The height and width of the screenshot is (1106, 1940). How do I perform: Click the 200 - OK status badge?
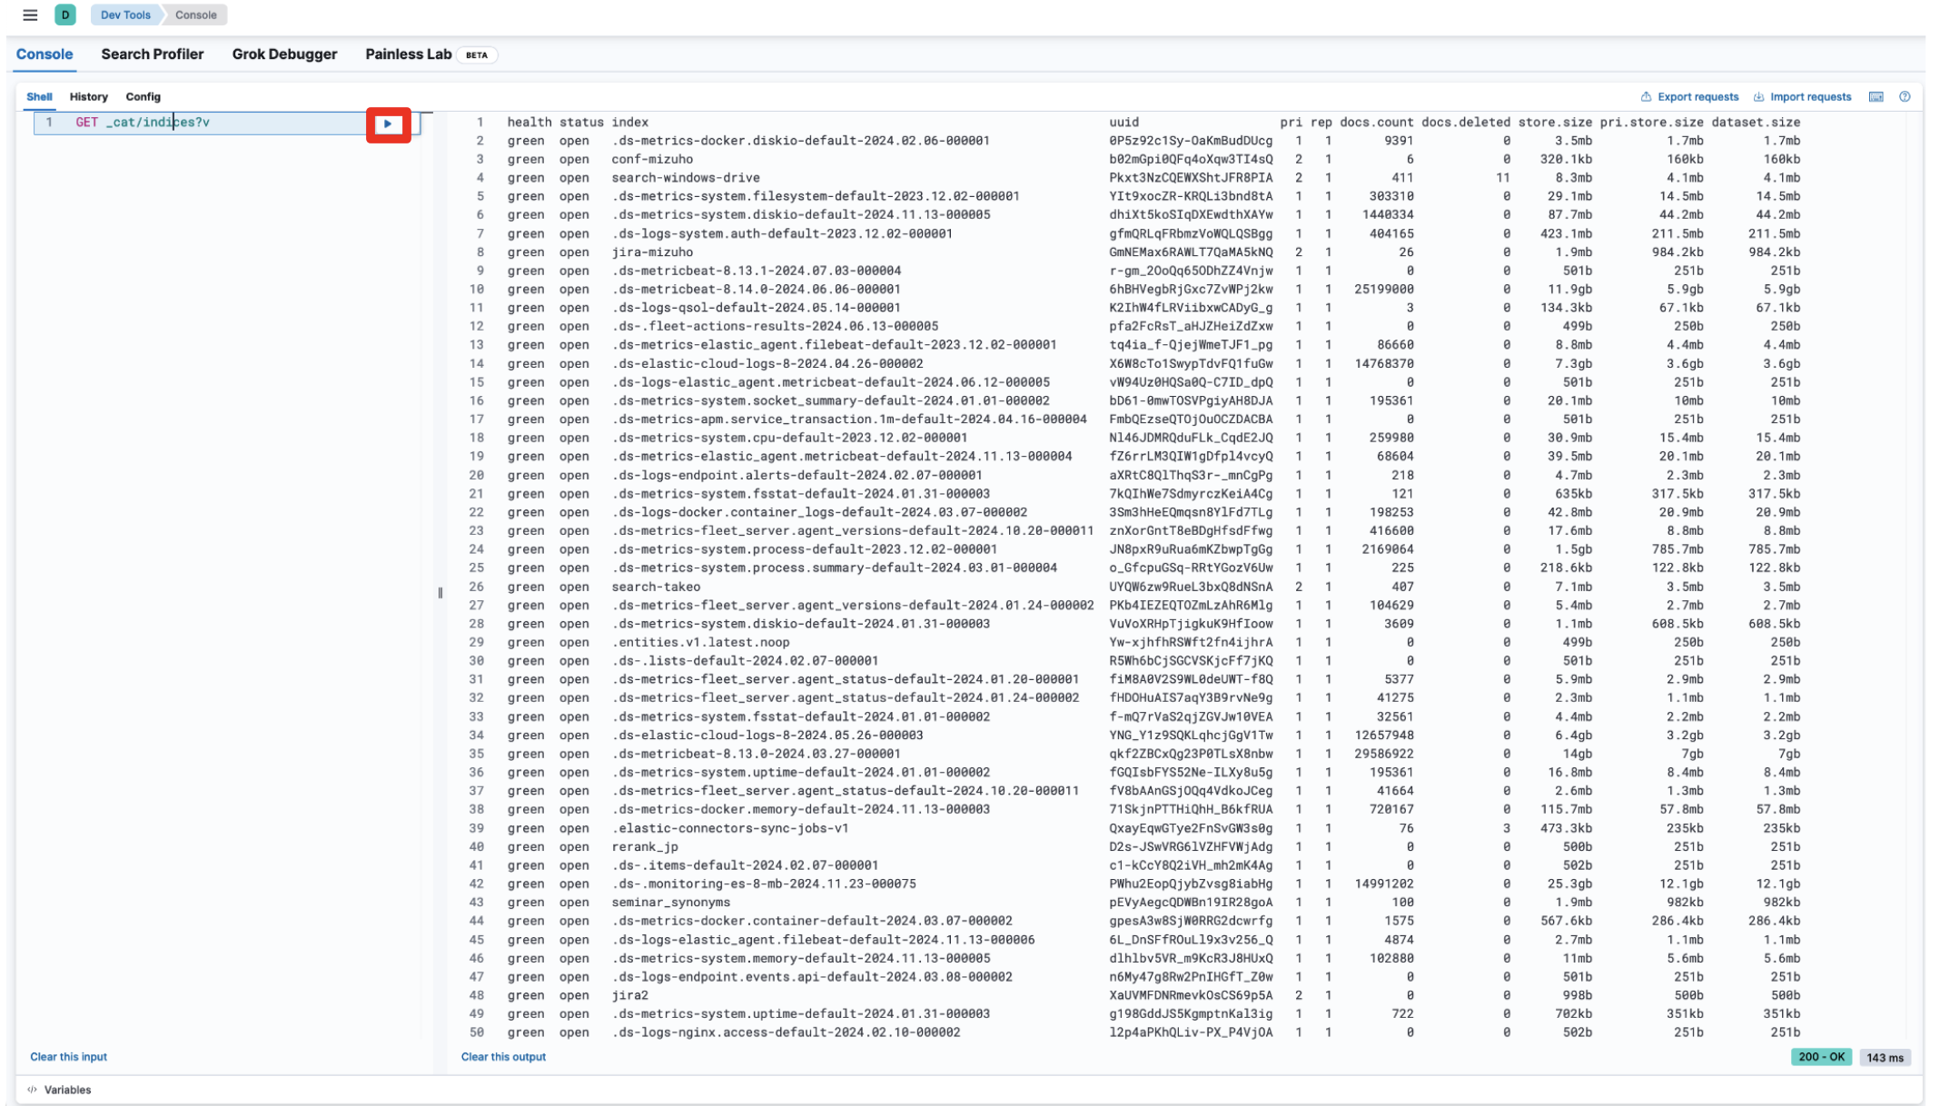(1821, 1057)
